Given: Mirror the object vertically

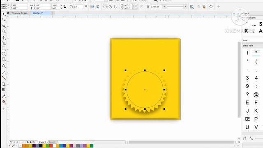Looking at the screenshot, I should coord(98,7).
